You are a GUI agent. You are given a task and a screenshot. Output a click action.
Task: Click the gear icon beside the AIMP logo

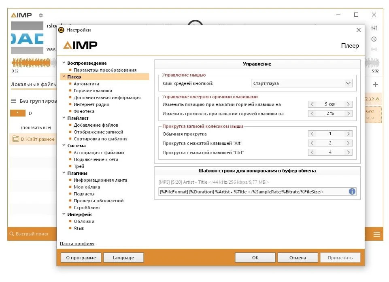pos(41,15)
